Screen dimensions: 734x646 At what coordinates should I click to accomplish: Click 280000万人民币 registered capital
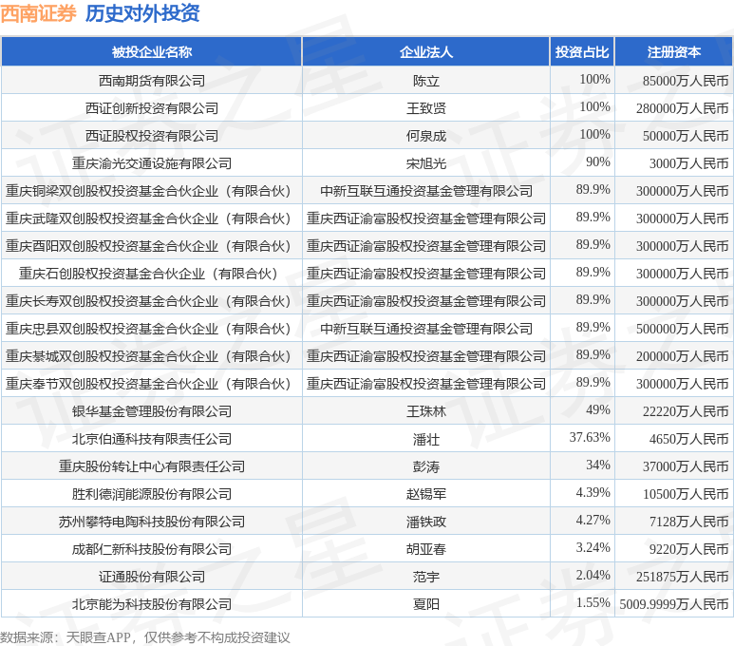tap(683, 108)
